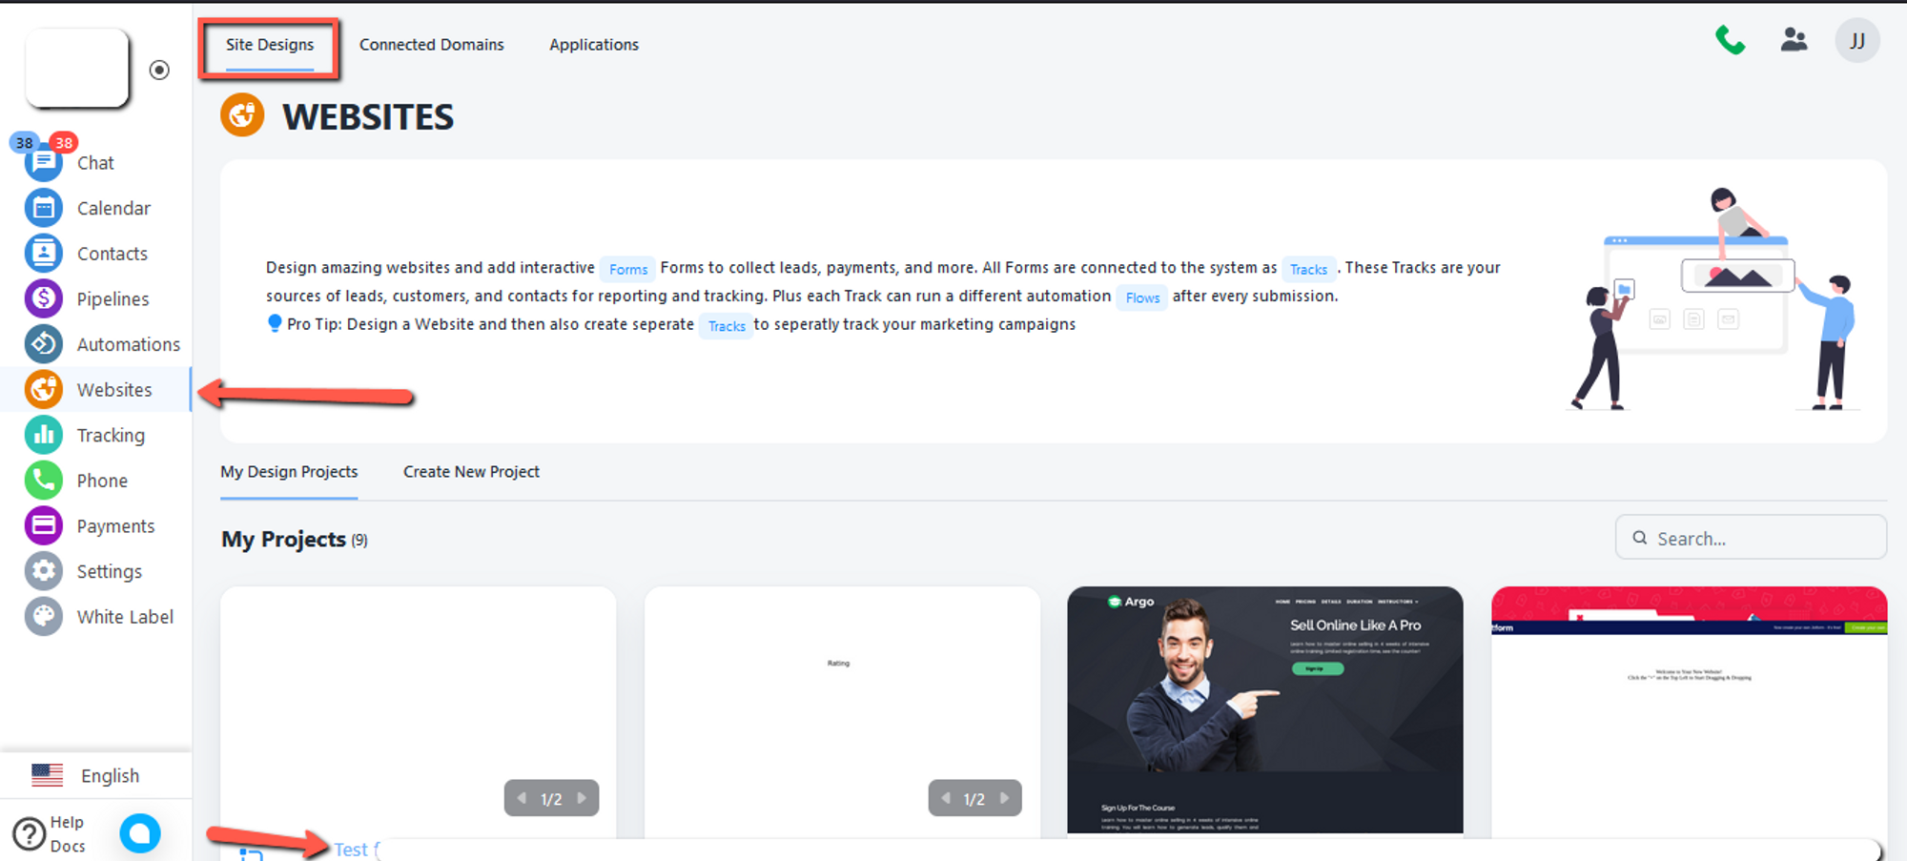Click the Flows link in description
This screenshot has width=1907, height=861.
tap(1141, 297)
